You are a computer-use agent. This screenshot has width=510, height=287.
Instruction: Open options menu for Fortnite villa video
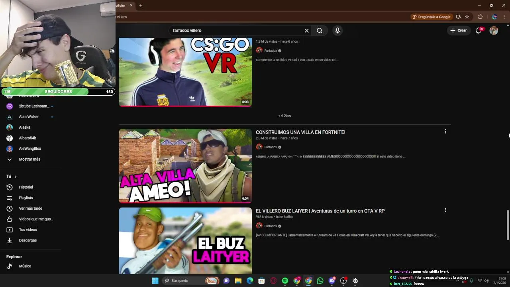tap(445, 131)
